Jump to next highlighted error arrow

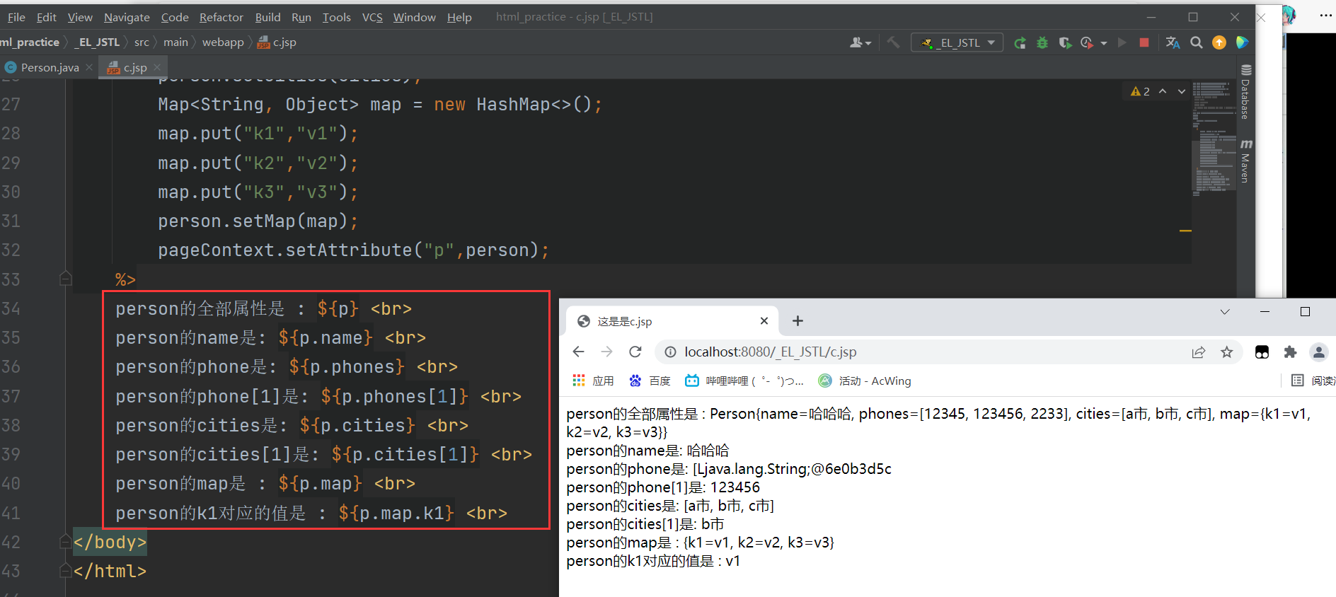tap(1181, 91)
